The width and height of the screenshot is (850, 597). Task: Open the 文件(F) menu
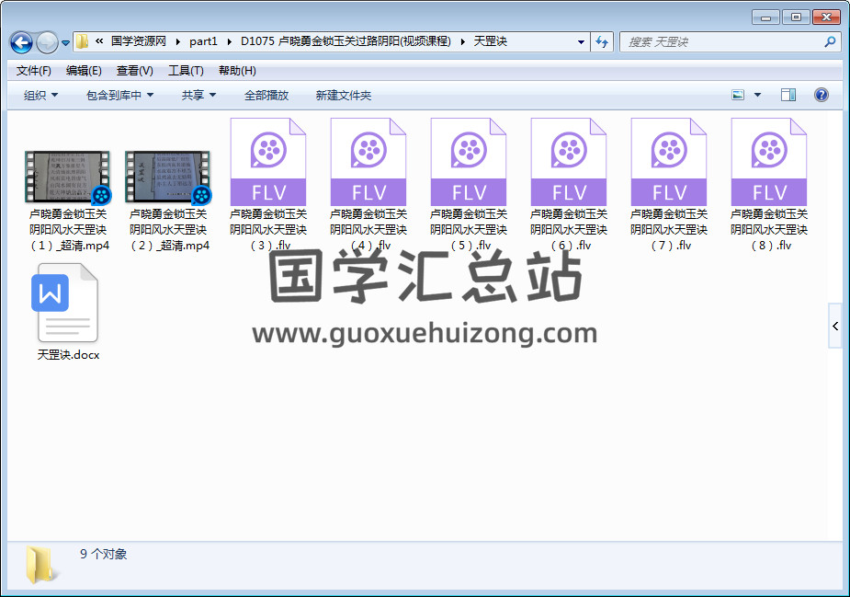34,71
